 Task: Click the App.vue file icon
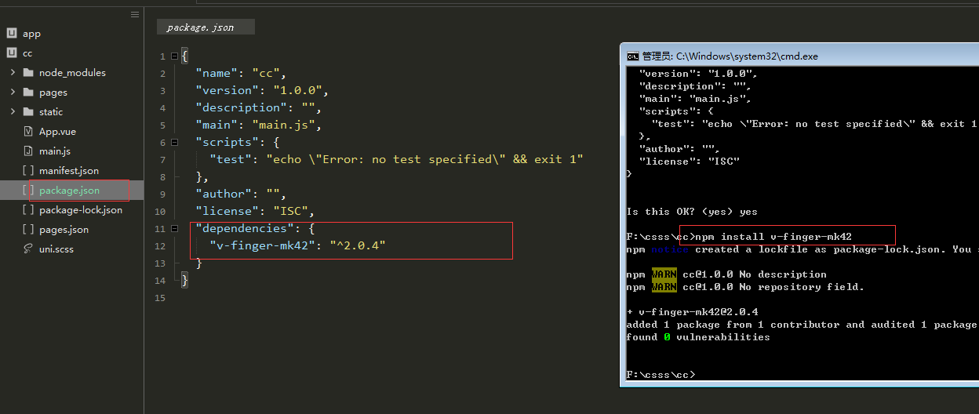pyautogui.click(x=28, y=132)
